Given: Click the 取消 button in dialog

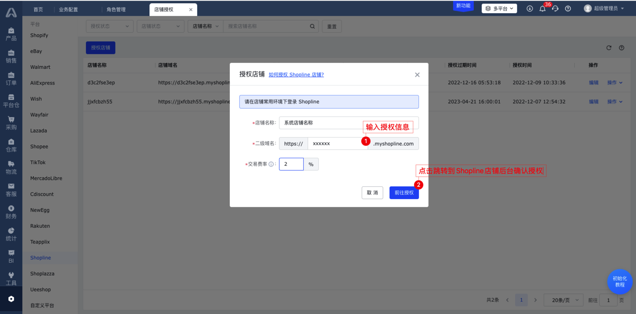Looking at the screenshot, I should [x=372, y=193].
